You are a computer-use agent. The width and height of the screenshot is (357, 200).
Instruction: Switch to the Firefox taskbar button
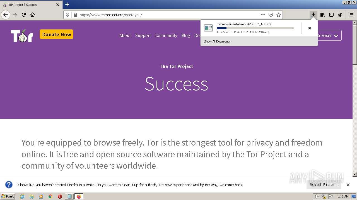tap(79, 196)
